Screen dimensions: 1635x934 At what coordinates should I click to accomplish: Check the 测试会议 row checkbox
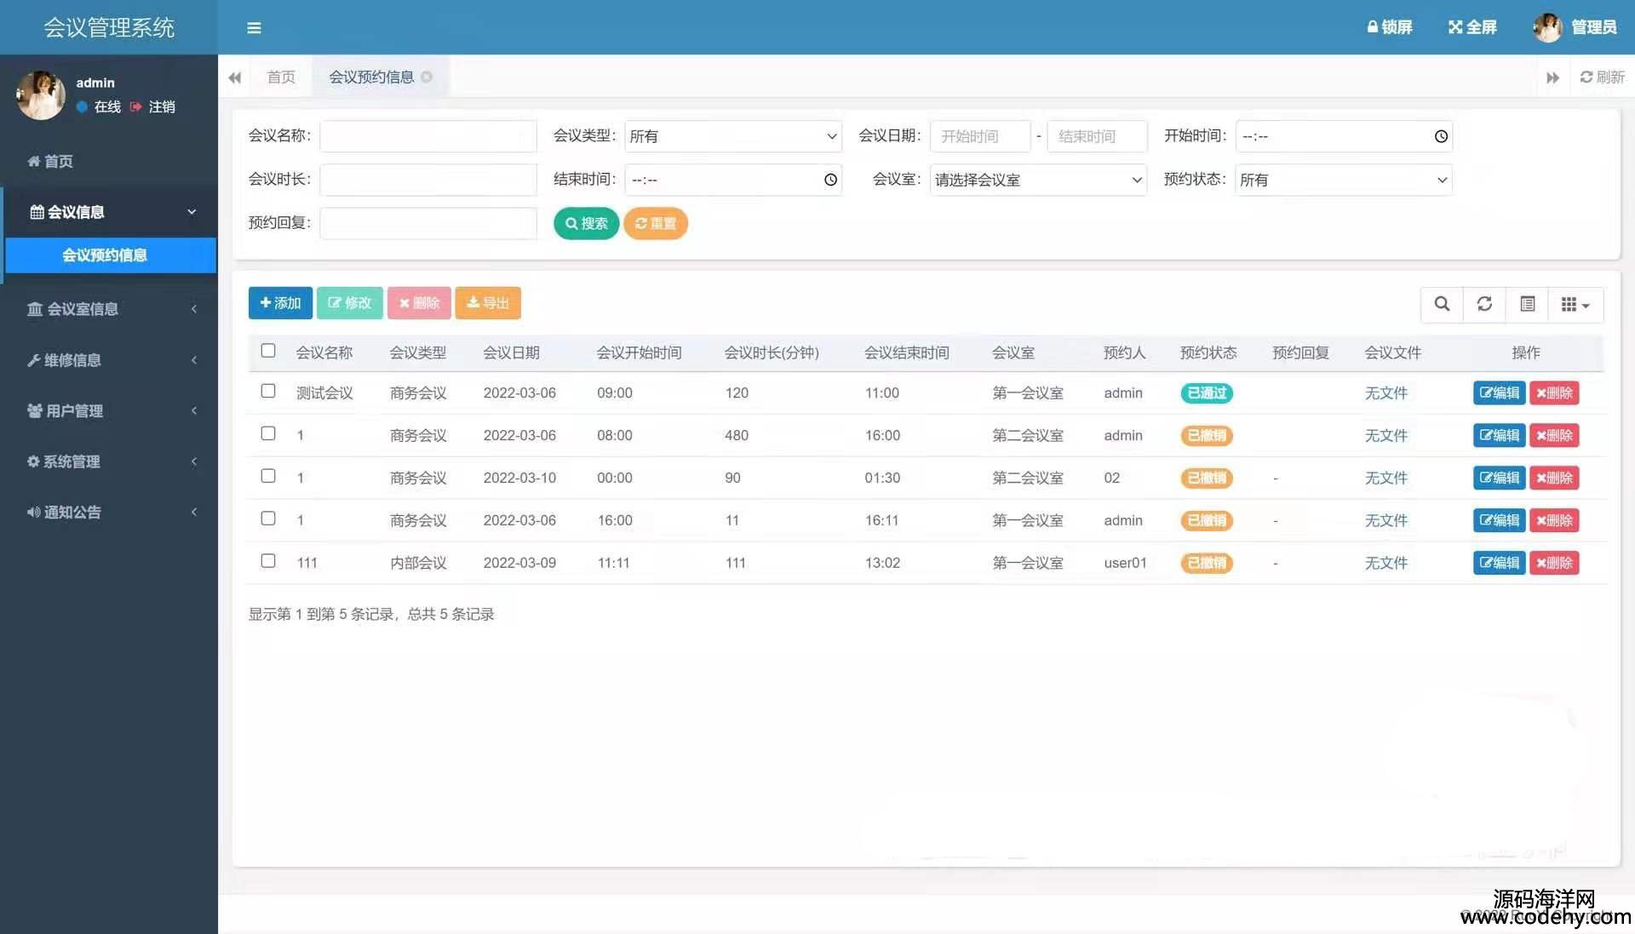(268, 391)
